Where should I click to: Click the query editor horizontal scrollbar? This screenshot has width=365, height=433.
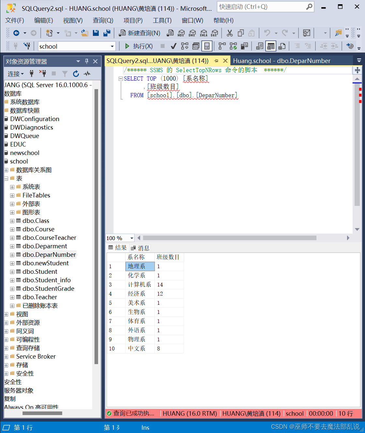[x=229, y=238]
